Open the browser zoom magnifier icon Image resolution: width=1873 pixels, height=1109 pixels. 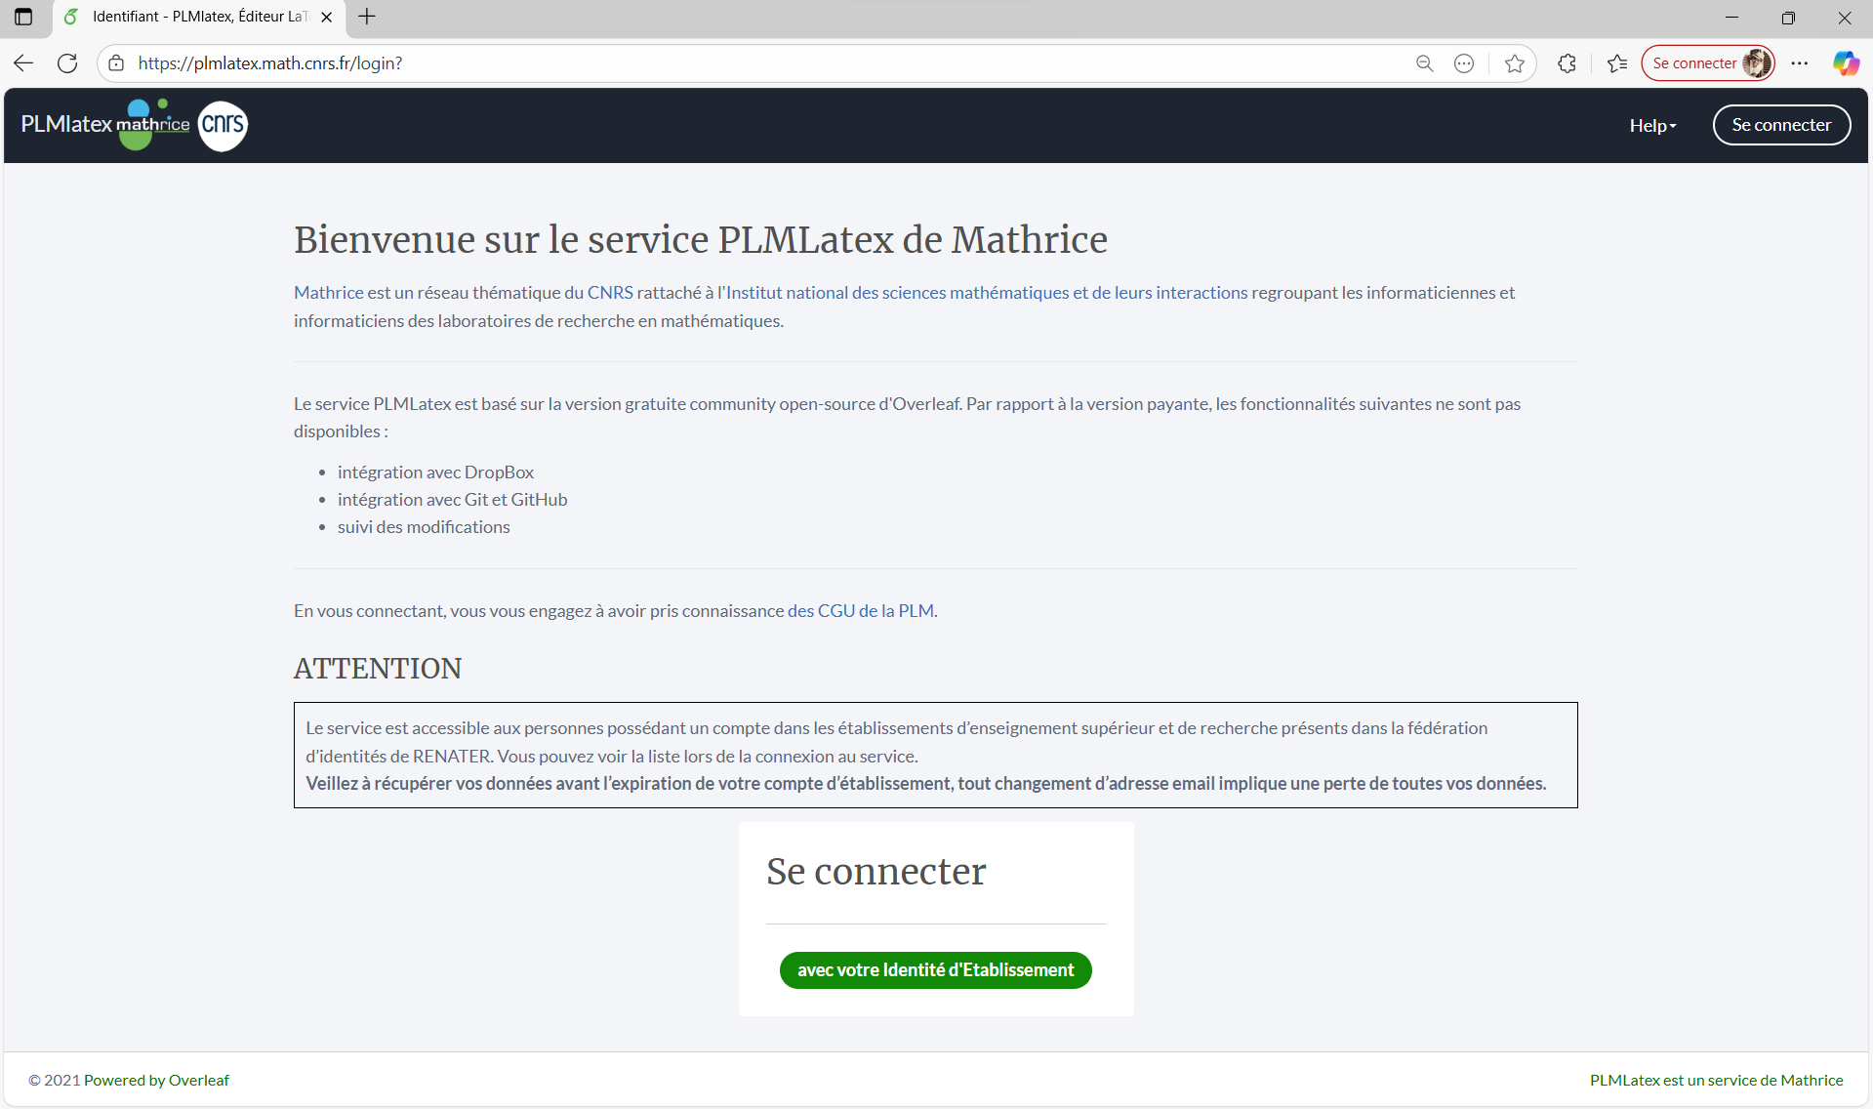(1424, 63)
